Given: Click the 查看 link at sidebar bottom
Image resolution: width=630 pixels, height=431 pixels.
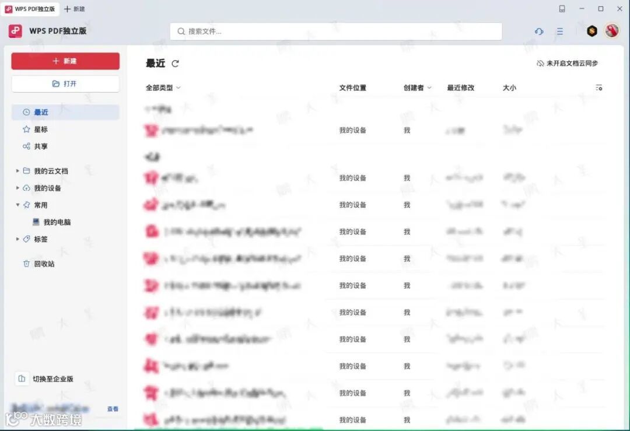Looking at the screenshot, I should click(x=113, y=409).
